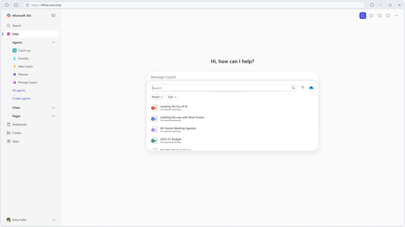Screen dimensions: 405x227
Task: Expand the Chats section chevron
Action: [54, 108]
